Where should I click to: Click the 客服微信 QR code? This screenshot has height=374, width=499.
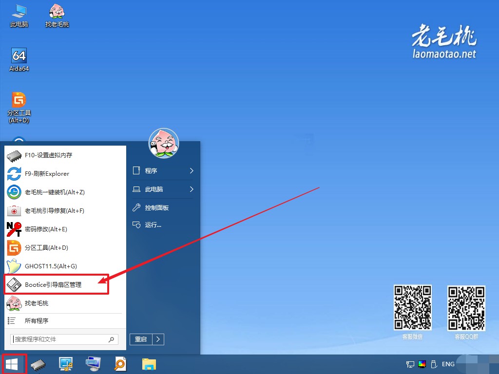tap(412, 308)
